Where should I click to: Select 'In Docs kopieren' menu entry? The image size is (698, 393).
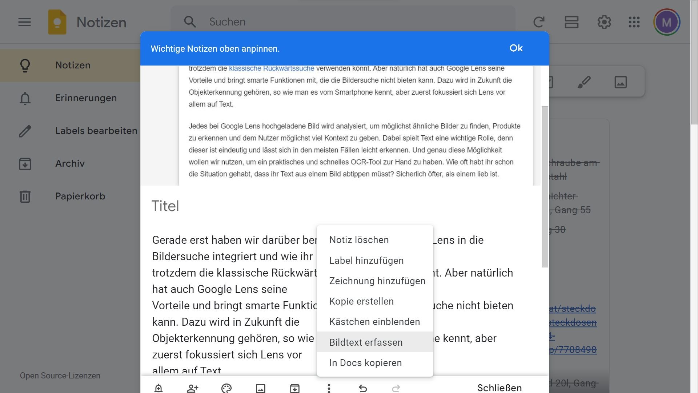(365, 363)
